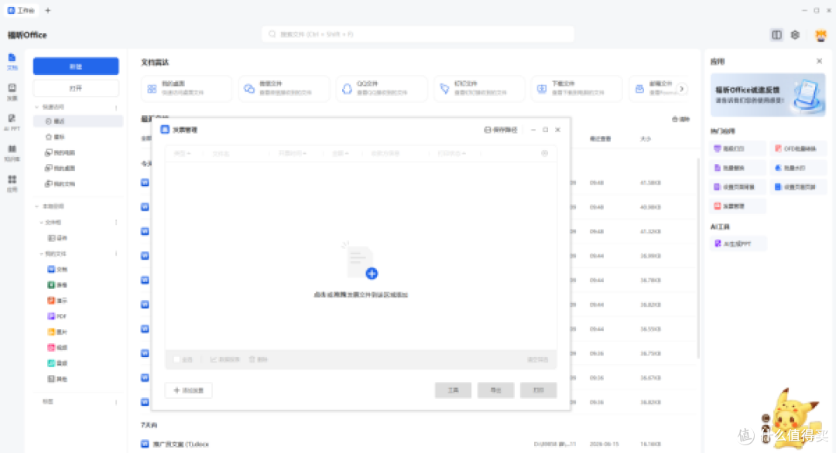Click the blue 新建 button
This screenshot has width=836, height=453.
tap(76, 66)
